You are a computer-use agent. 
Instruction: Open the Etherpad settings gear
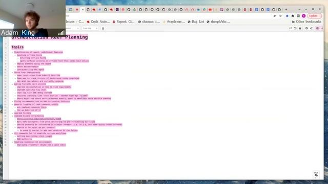[306, 28]
